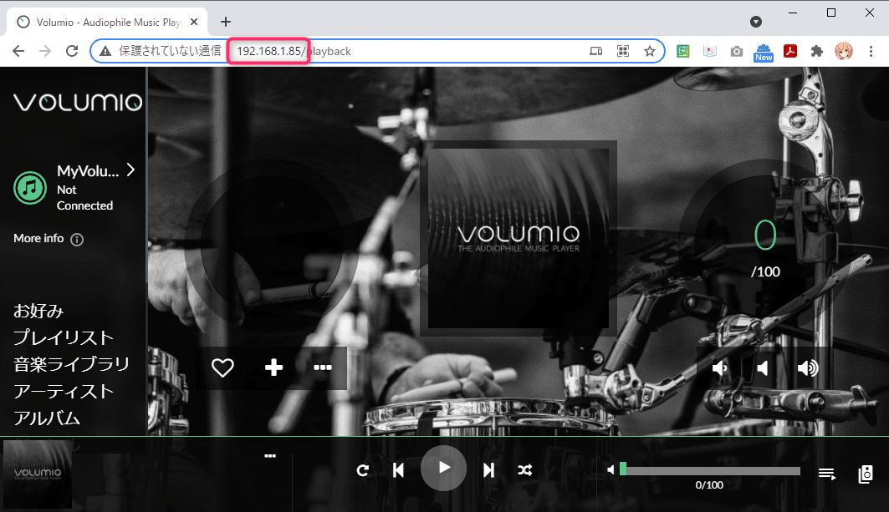Toggle shuffle mode in the player bar
The image size is (889, 512).
click(525, 470)
